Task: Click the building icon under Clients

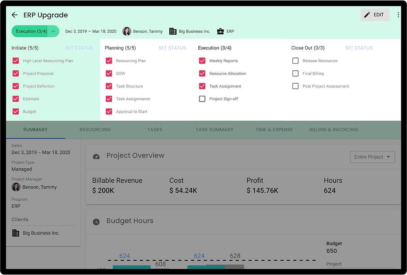Action: [x=15, y=233]
